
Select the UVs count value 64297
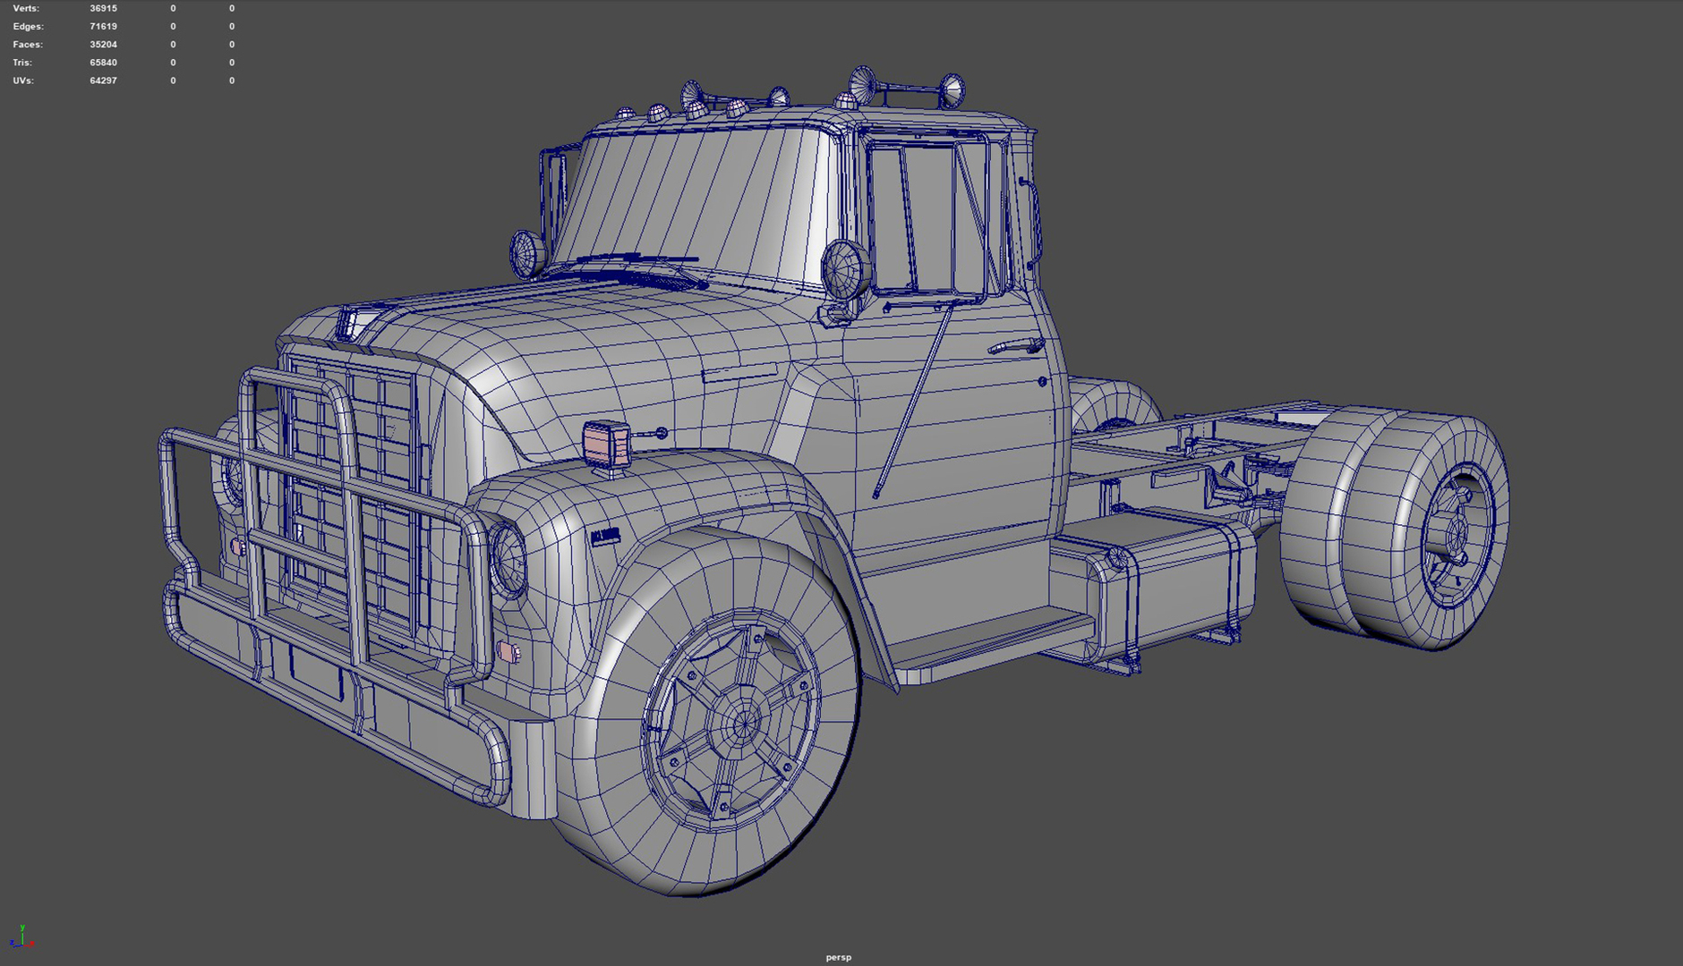[103, 80]
